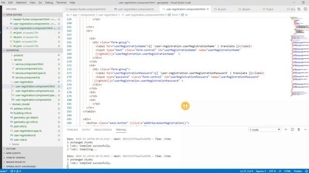The height and width of the screenshot is (173, 309).
Task: Switch to header-footer.component.html tab
Action: coord(87,9)
